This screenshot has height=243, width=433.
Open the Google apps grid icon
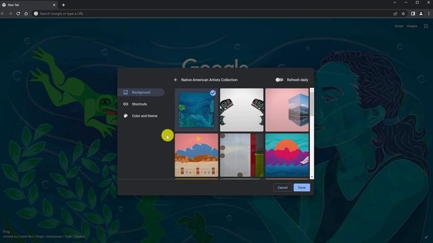point(426,26)
